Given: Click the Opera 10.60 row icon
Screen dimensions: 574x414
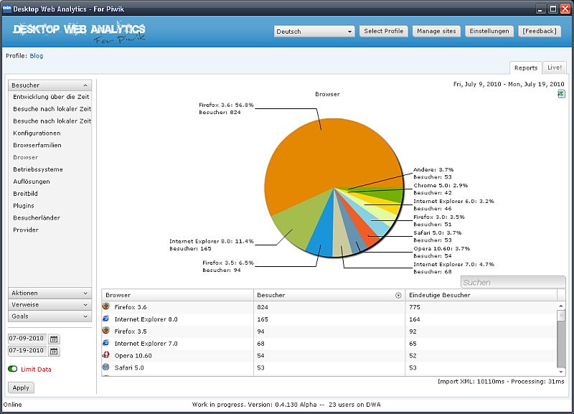Looking at the screenshot, I should point(106,355).
